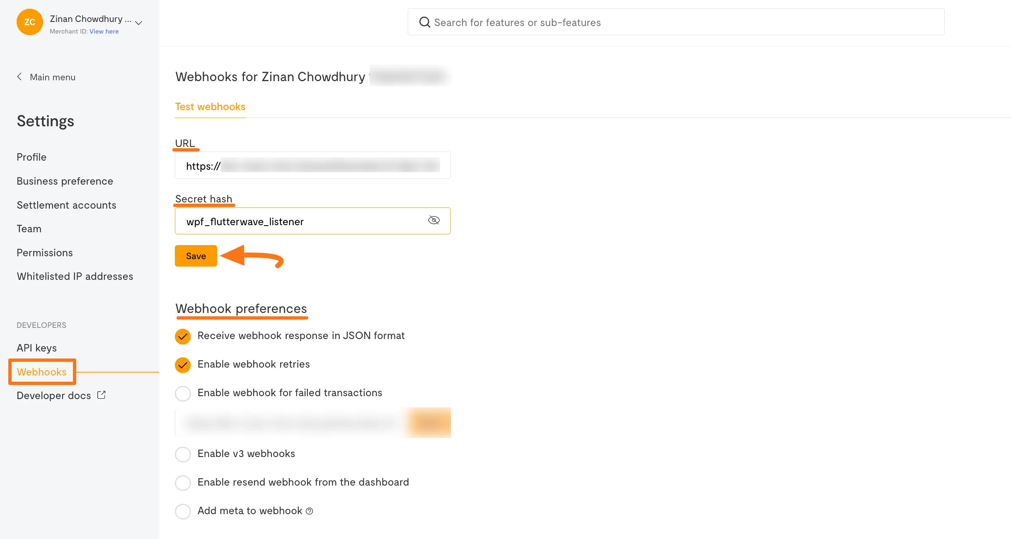The image size is (1011, 539).
Task: Open Whitelisted IP addresses settings
Action: pyautogui.click(x=75, y=276)
